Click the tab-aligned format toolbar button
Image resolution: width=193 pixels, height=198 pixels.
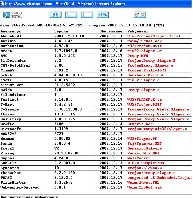coord(71,15)
